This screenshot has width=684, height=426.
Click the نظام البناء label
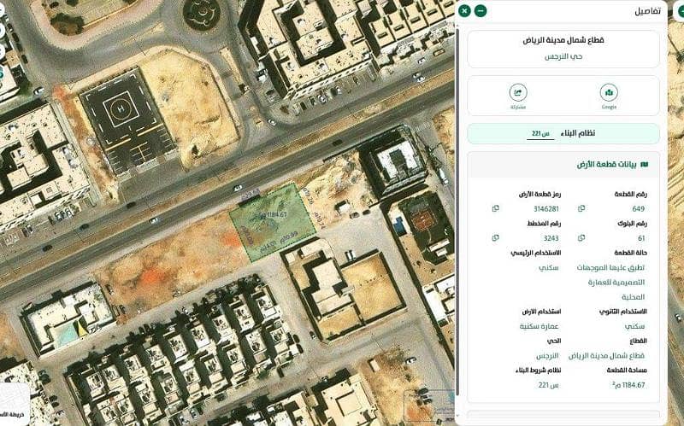(x=578, y=133)
